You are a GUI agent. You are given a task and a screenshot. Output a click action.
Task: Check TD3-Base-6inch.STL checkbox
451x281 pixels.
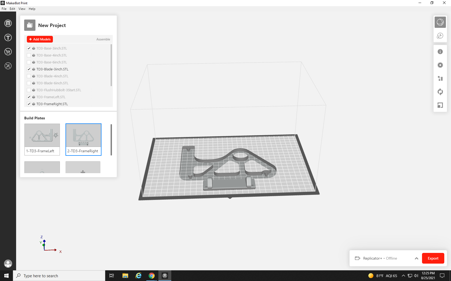(x=29, y=62)
